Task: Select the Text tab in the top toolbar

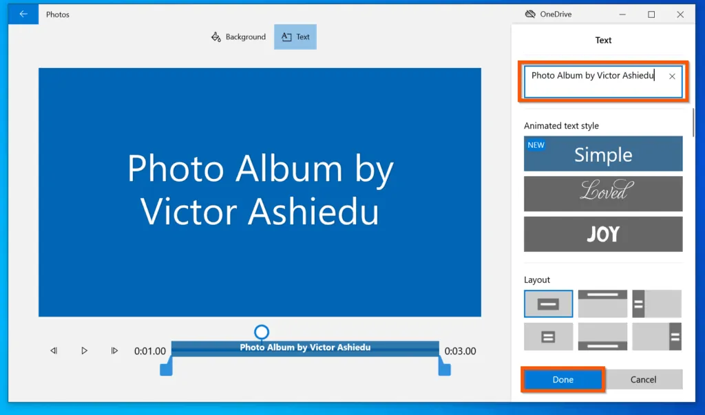Action: click(x=295, y=37)
